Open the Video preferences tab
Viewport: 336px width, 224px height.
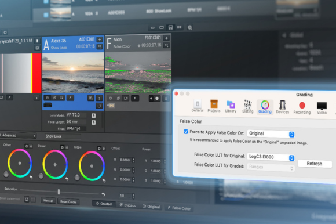322,108
